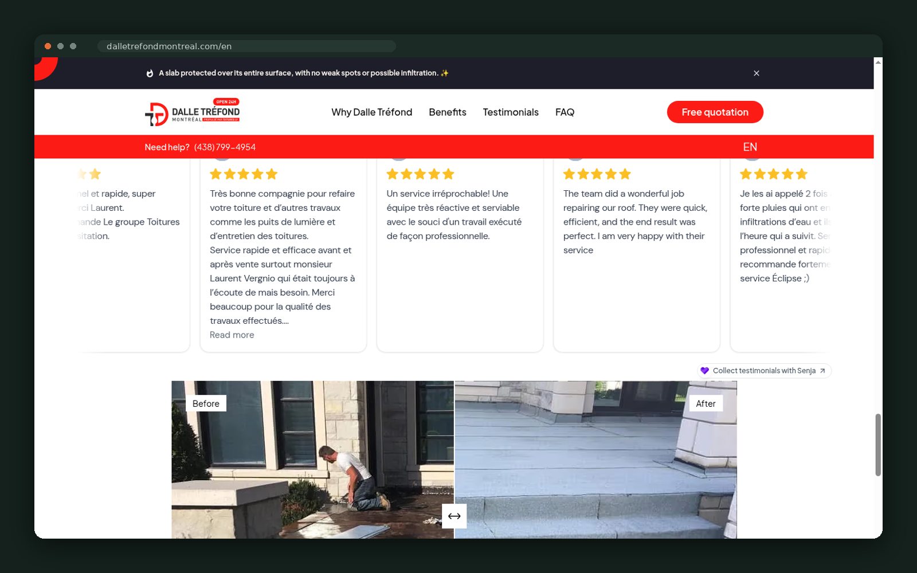917x573 pixels.
Task: Request a Free quotation
Action: (715, 112)
